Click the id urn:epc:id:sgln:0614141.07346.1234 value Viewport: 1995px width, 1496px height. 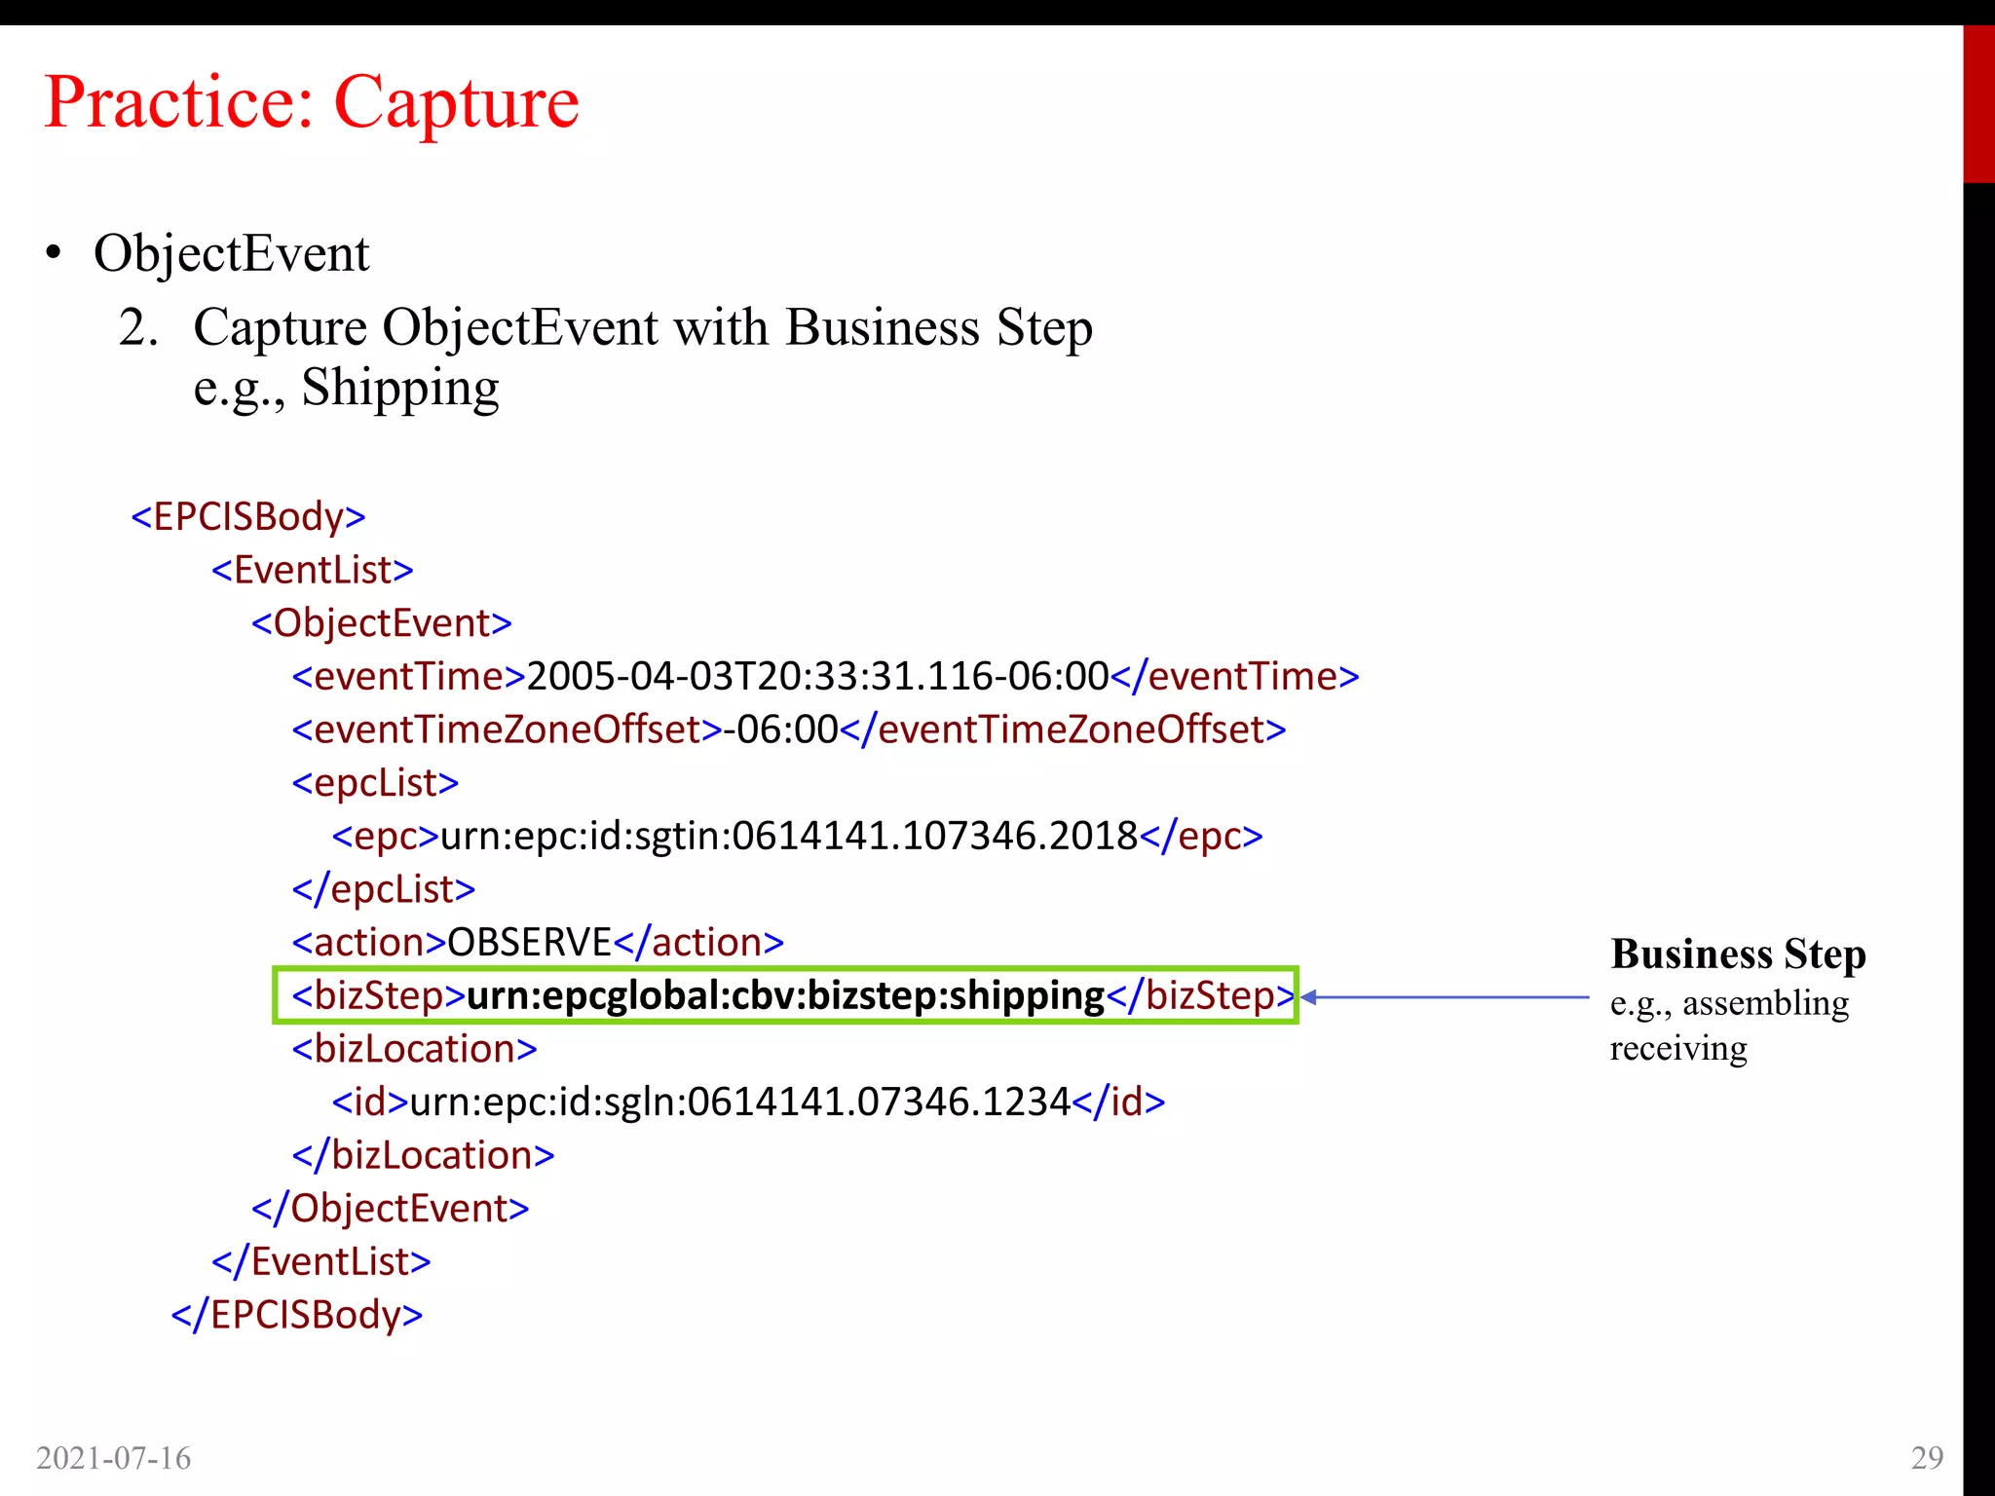[x=740, y=1103]
